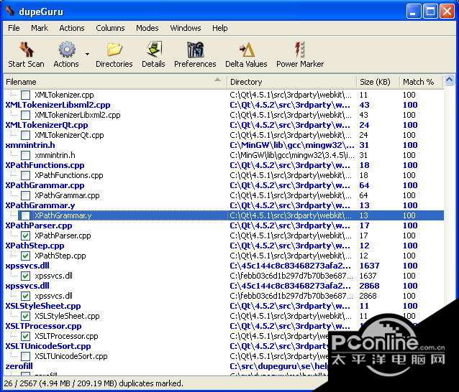Image resolution: width=459 pixels, height=392 pixels.
Task: Open the File menu
Action: 14,28
